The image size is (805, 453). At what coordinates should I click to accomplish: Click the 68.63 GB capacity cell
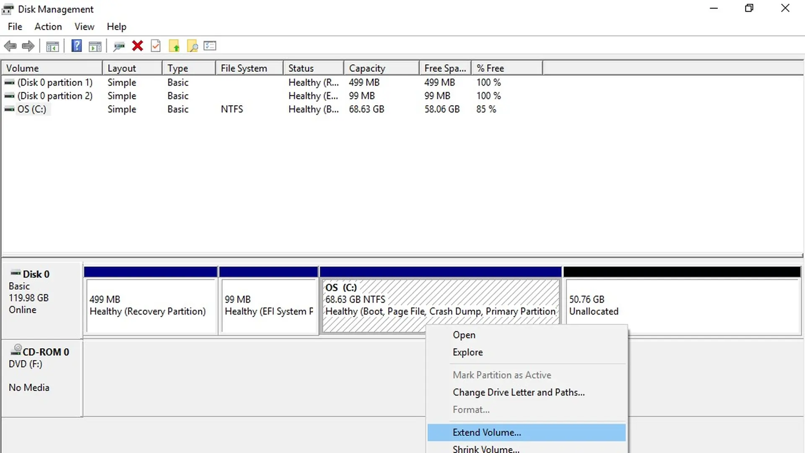pyautogui.click(x=366, y=109)
